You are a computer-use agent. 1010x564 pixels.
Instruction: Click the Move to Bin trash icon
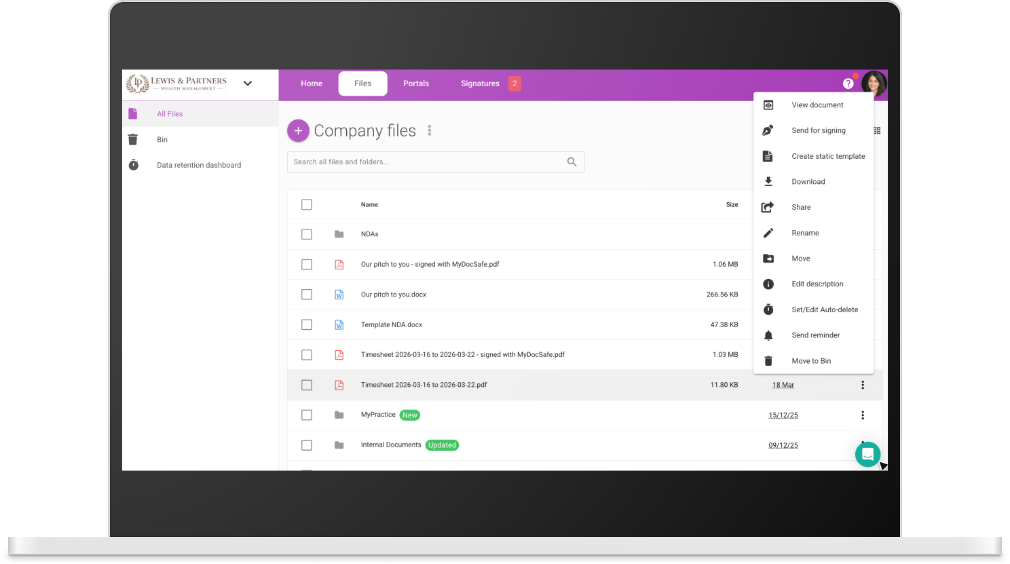[x=768, y=360]
